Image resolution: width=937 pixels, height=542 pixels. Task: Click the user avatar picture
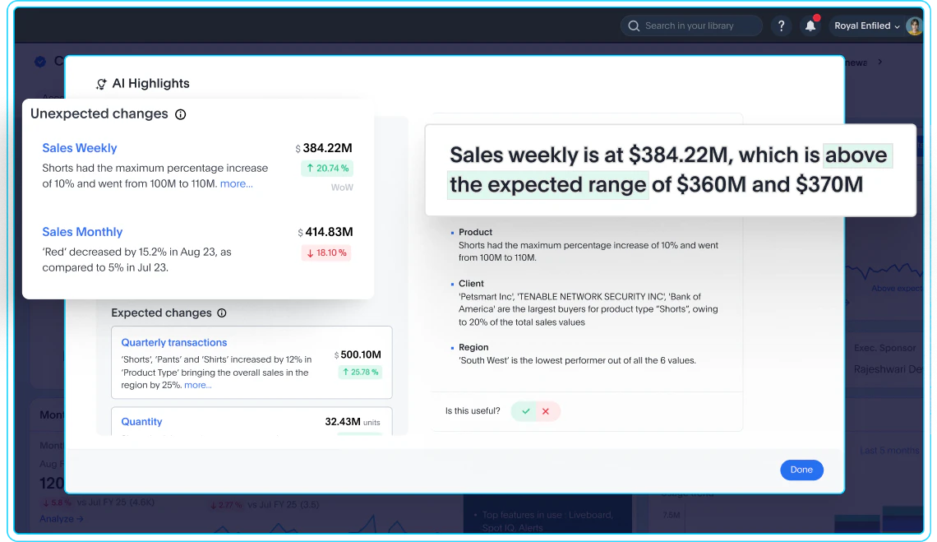point(914,25)
